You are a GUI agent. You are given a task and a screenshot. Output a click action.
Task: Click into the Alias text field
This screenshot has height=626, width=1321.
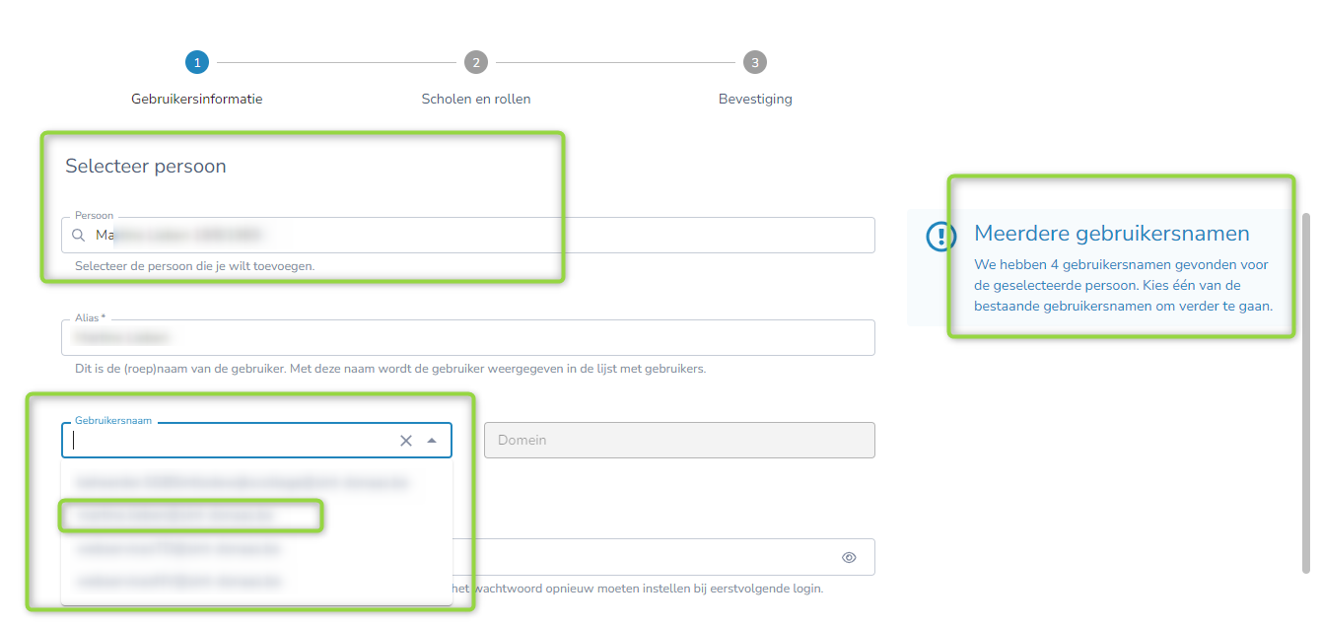click(x=468, y=337)
